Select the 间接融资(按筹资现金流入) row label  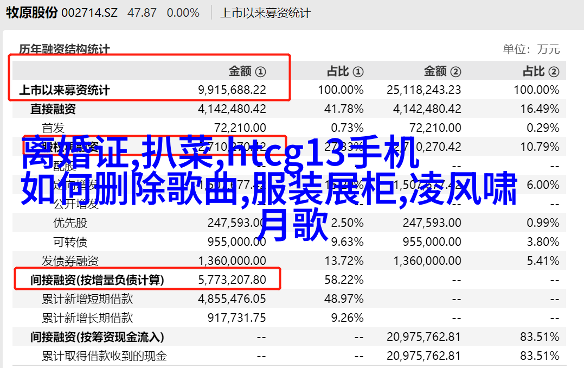(x=97, y=337)
